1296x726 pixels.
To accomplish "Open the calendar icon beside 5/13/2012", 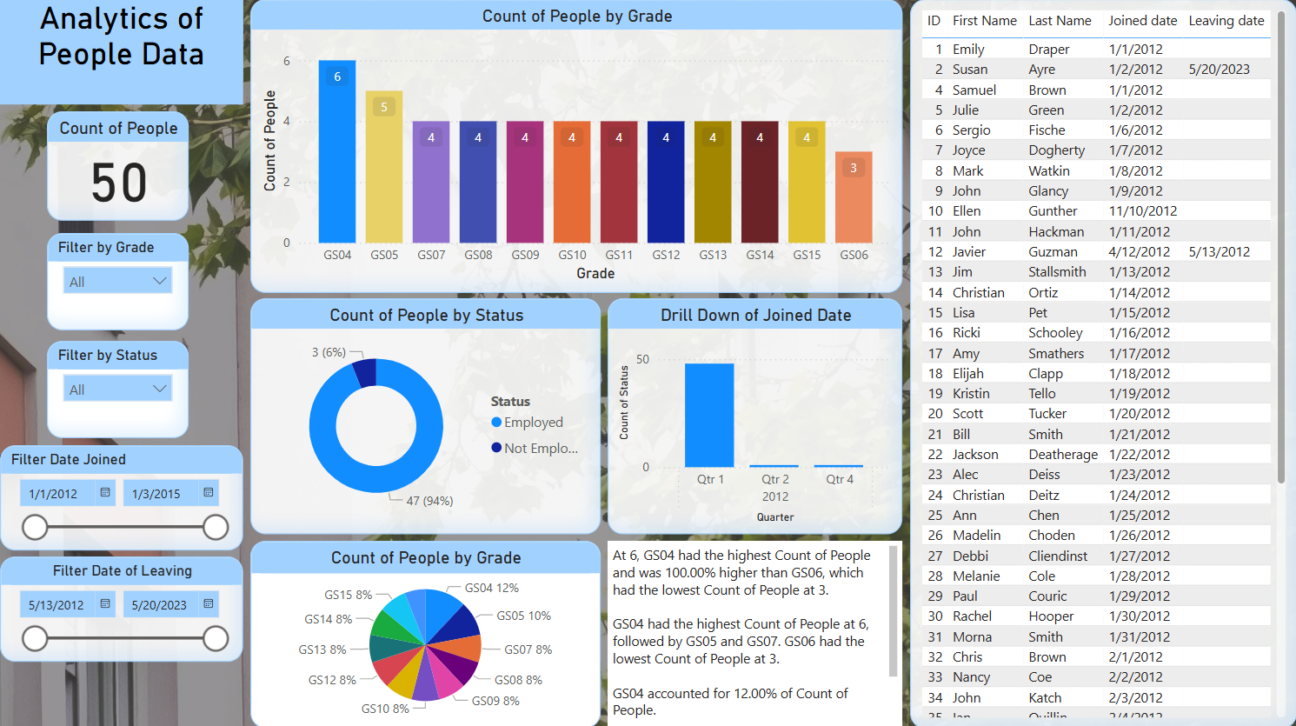I will pyautogui.click(x=104, y=603).
